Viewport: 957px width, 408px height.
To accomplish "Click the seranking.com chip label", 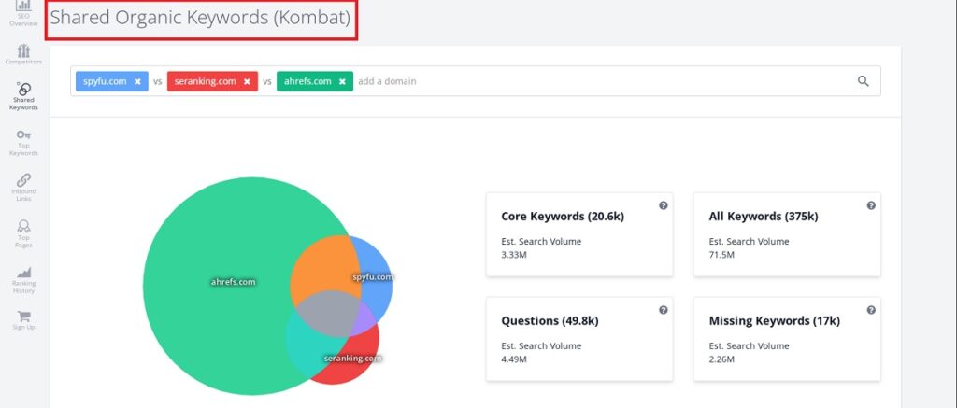I will pos(205,81).
